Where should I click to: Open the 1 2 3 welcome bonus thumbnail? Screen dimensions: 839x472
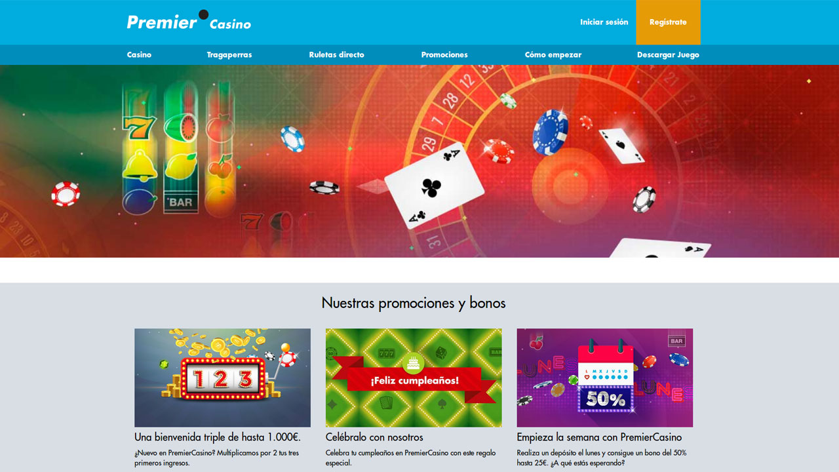click(x=222, y=378)
